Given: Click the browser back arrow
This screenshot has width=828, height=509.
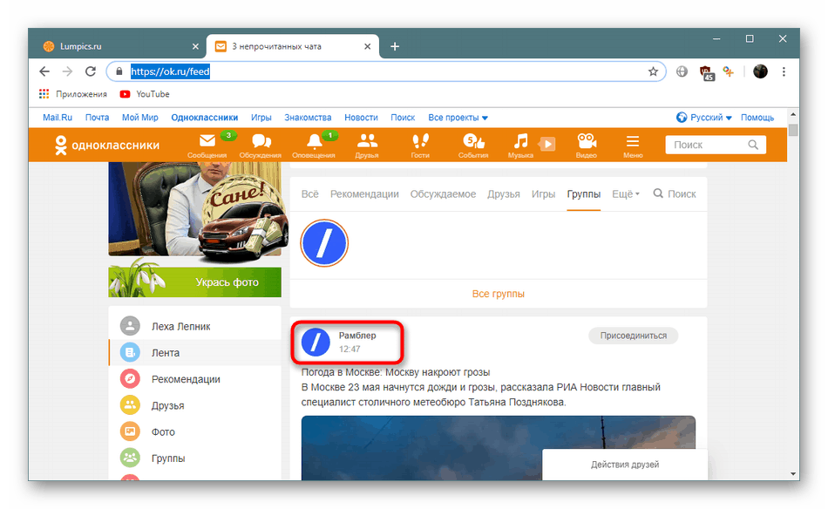Looking at the screenshot, I should click(44, 71).
